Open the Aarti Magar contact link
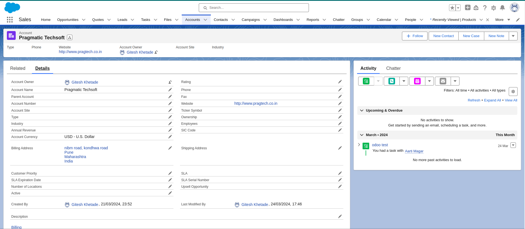This screenshot has width=525, height=229. pyautogui.click(x=414, y=151)
